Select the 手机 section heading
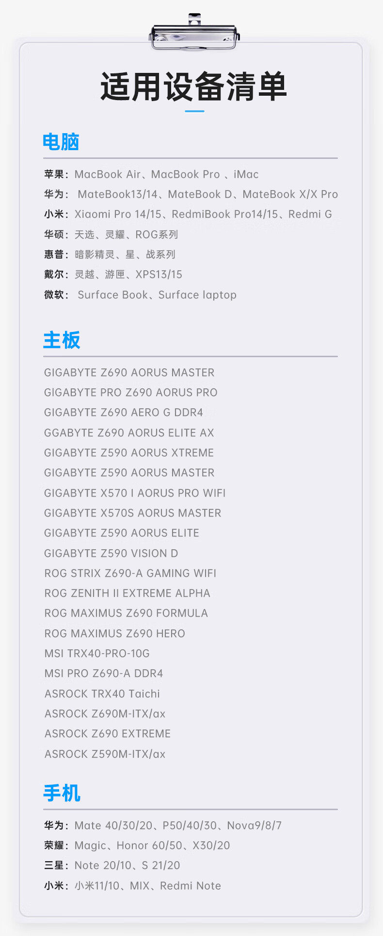383x936 pixels. pyautogui.click(x=62, y=793)
